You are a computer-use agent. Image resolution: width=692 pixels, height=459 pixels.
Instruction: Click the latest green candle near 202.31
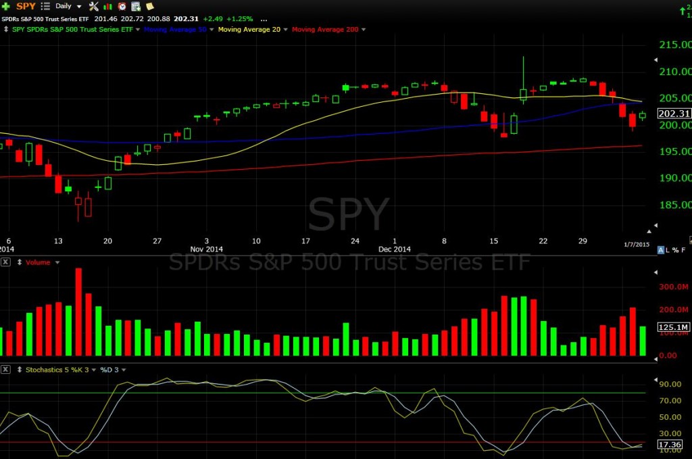point(643,116)
